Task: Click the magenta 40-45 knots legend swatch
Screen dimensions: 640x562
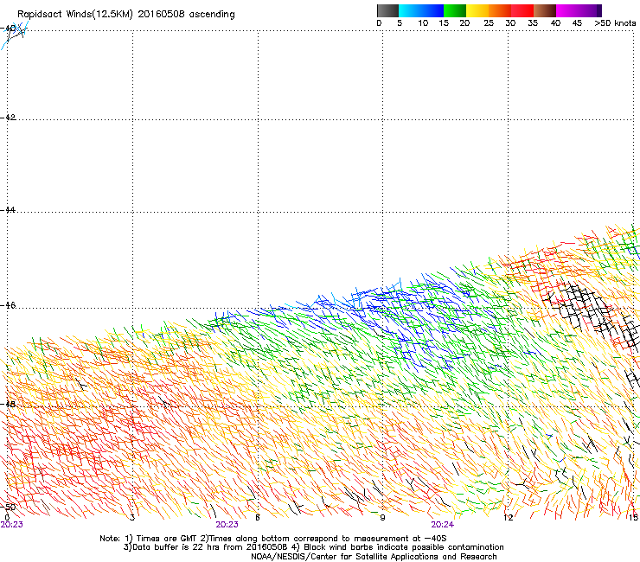Action: (567, 10)
